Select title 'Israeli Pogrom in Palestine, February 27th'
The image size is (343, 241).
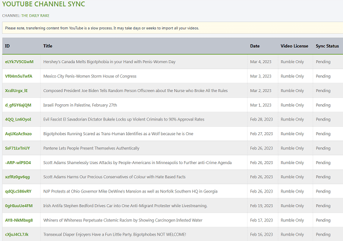80,105
